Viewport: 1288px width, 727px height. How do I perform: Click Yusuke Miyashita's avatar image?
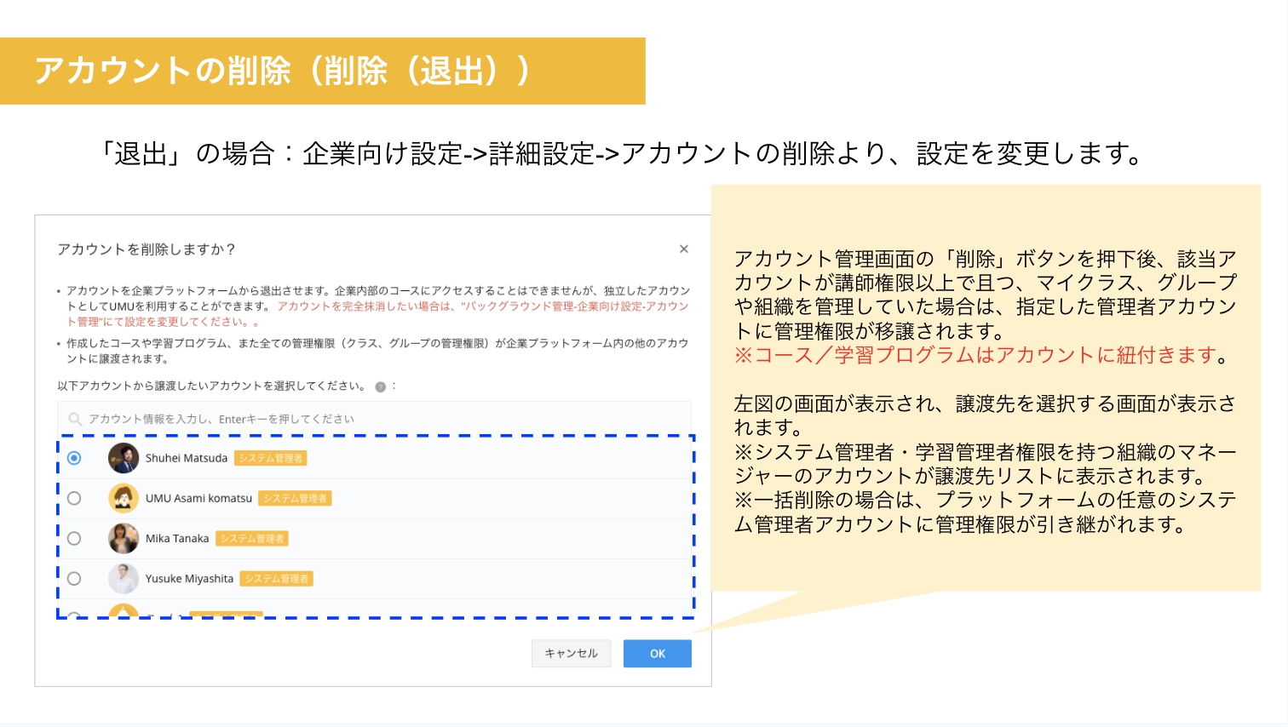pyautogui.click(x=124, y=579)
